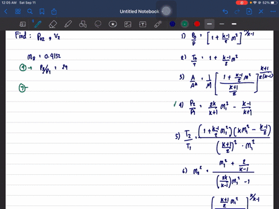
Task: Tap the handwritten text 'Find :'
Action: (23, 36)
